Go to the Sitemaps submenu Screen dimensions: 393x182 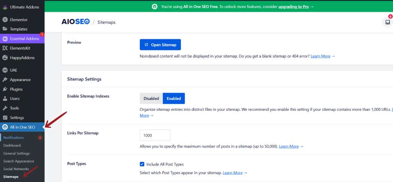click(11, 177)
